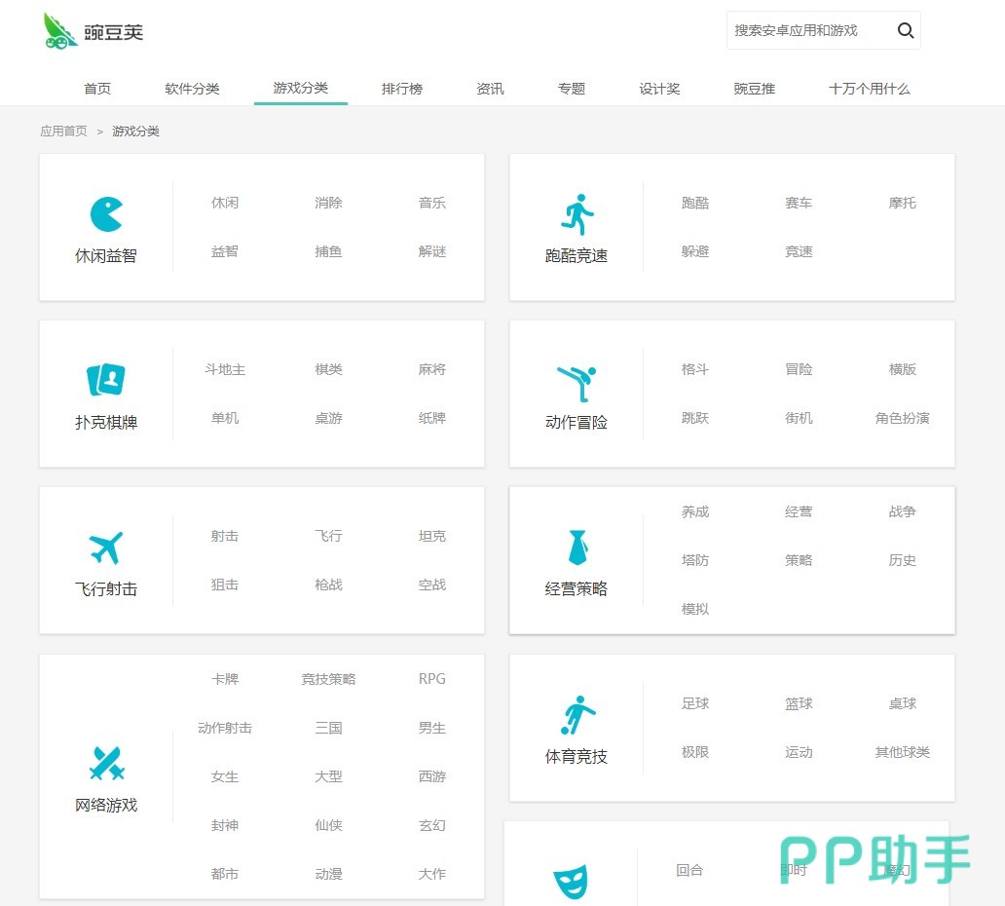
Task: Open the 休闲益智 Pac-Man category icon
Action: [x=106, y=214]
